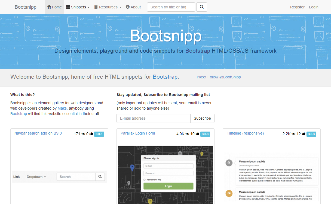331x204 pixels.
Task: Toggle the Remember Me checkbox in preview
Action: point(145,180)
